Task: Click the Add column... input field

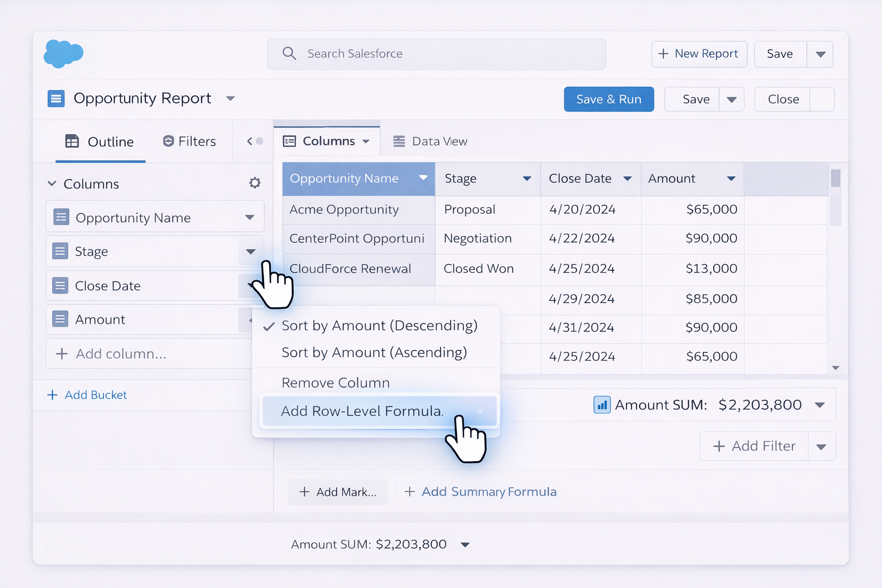Action: click(x=149, y=354)
